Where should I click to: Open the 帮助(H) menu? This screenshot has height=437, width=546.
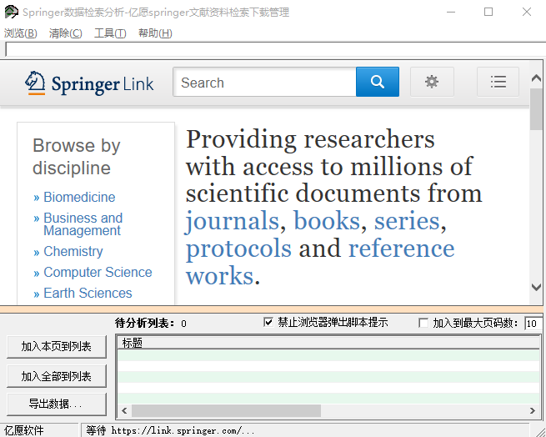point(155,33)
